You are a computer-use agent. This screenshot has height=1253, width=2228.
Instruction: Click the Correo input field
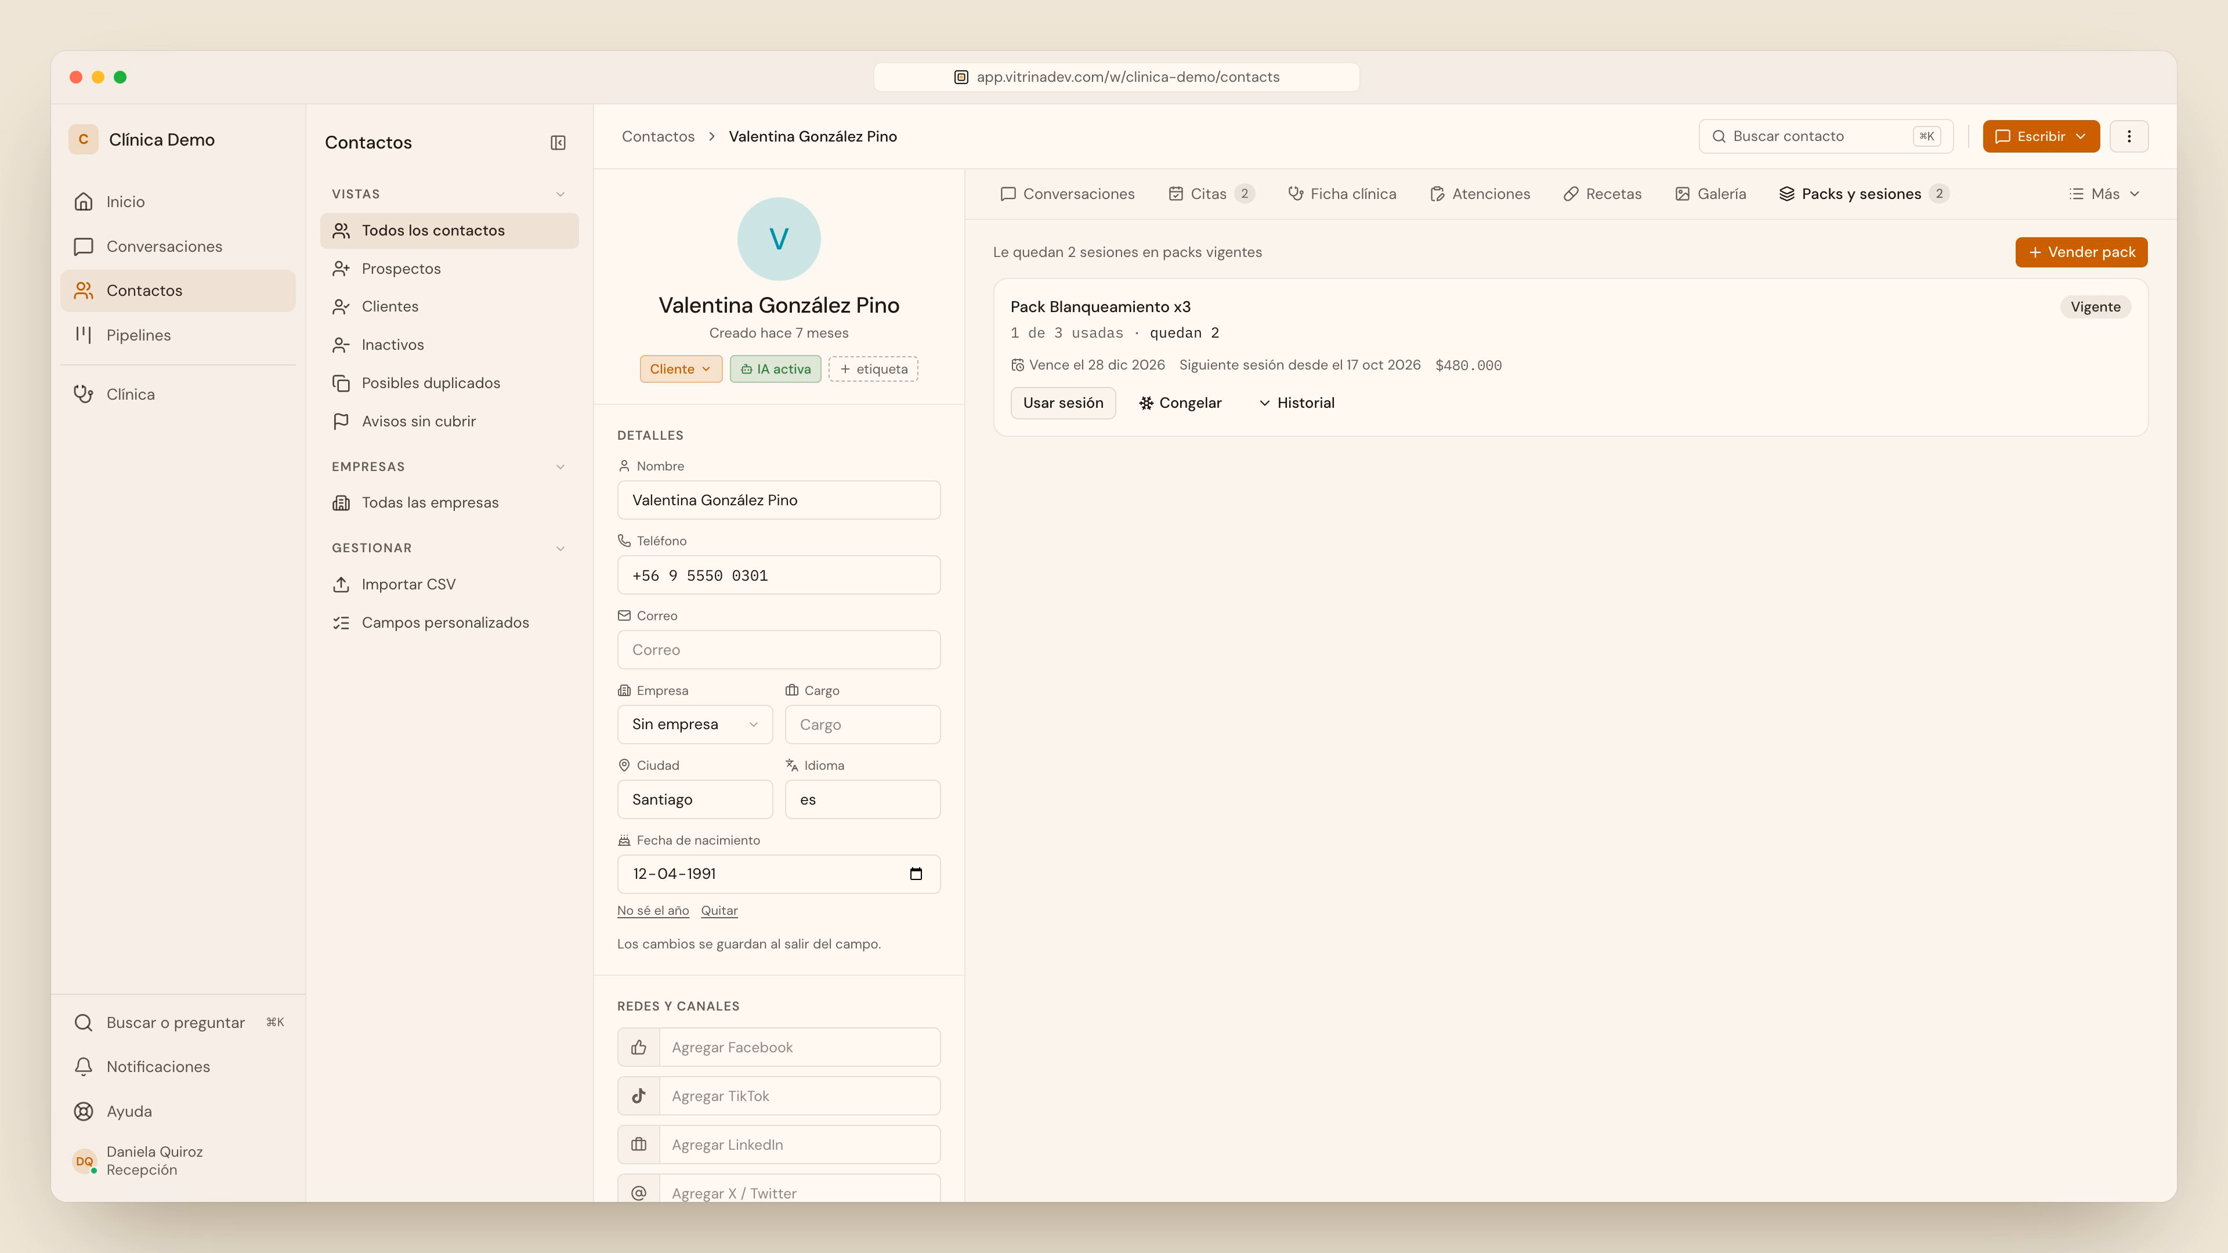click(779, 650)
